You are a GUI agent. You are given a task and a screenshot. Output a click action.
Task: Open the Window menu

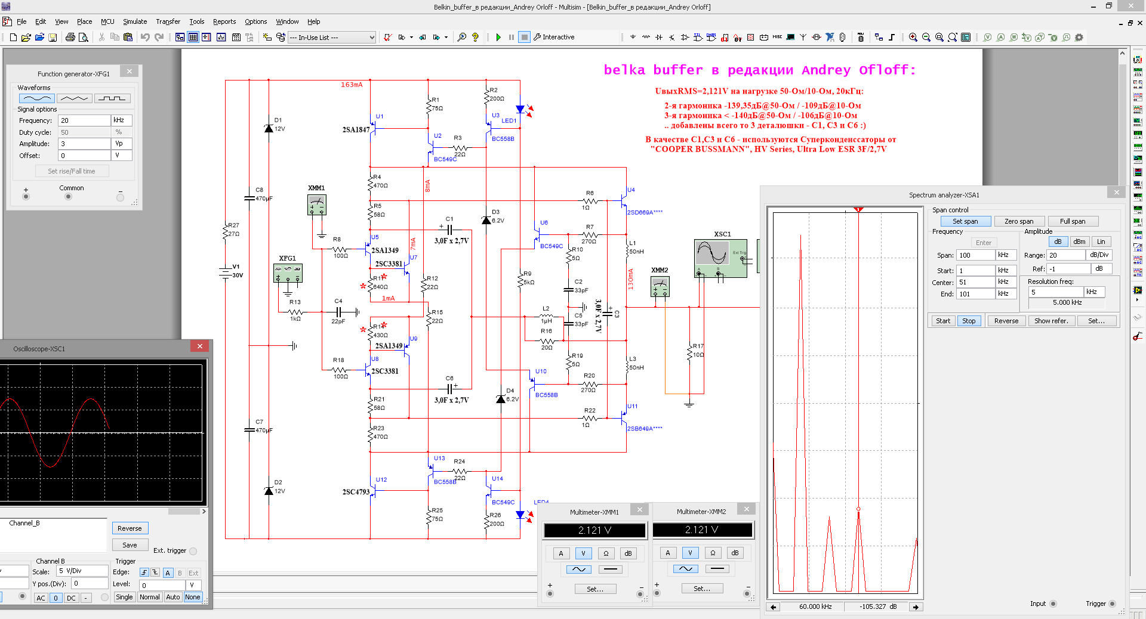[x=287, y=21]
